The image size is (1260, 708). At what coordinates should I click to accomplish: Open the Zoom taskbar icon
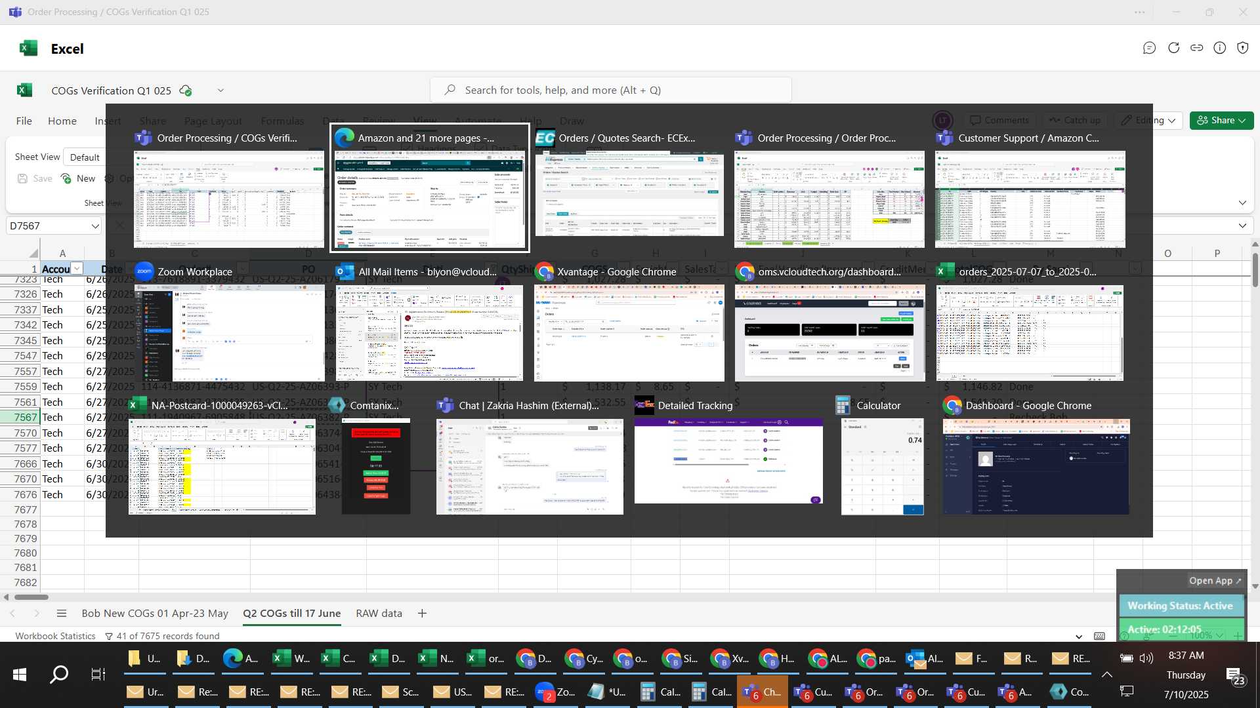(x=555, y=692)
